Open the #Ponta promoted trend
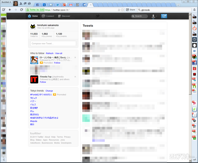The width and height of the screenshot is (198, 163). 41,95
